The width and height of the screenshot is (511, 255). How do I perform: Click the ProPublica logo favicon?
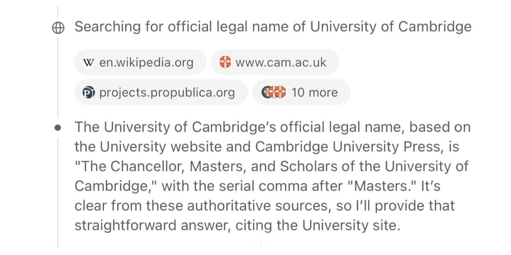(89, 92)
